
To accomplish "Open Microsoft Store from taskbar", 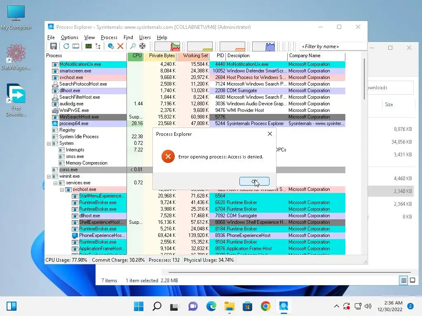I will [x=247, y=306].
